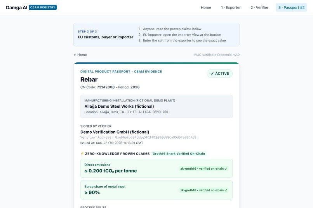The height and width of the screenshot is (208, 313).
Task: Click the STEP 3 OF 3 label
Action: click(x=87, y=31)
